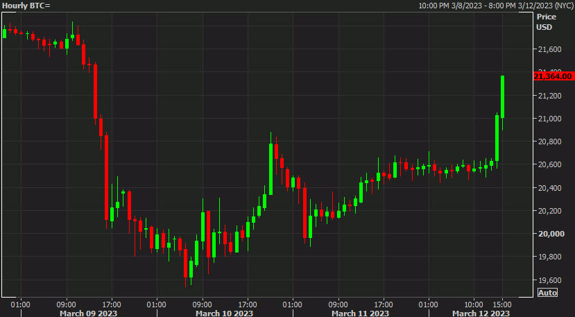The image size is (575, 317).
Task: Click the 20,800 price axis label
Action: point(549,142)
